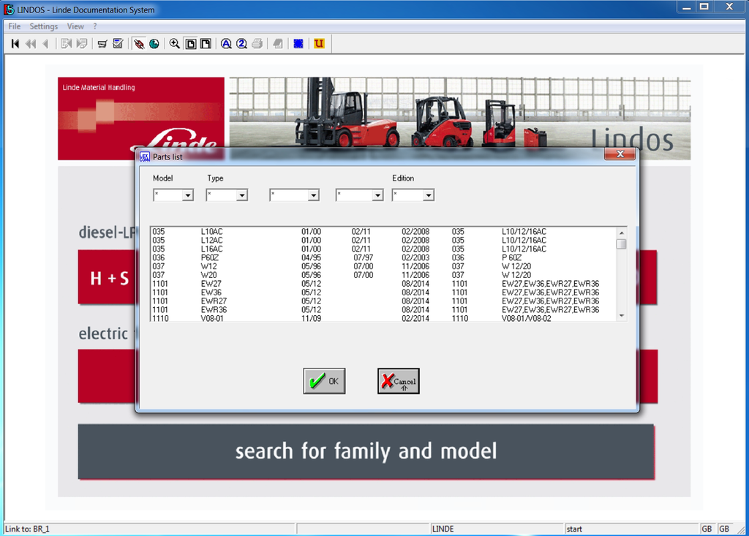This screenshot has width=749, height=536.
Task: Open the ? help menu
Action: [x=95, y=26]
